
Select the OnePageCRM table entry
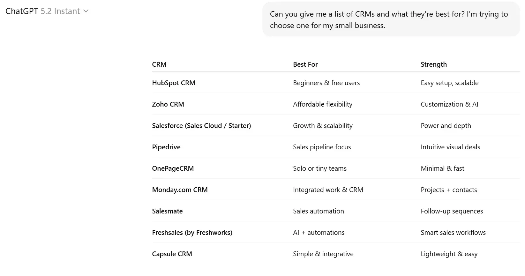coord(173,168)
